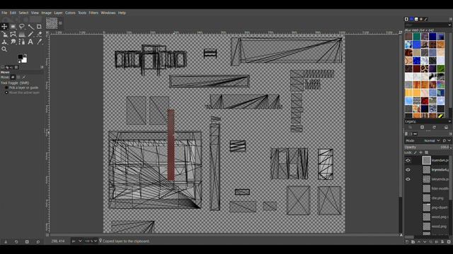The height and width of the screenshot is (254, 453).
Task: Set Move mode to selection
Action: pos(18,77)
